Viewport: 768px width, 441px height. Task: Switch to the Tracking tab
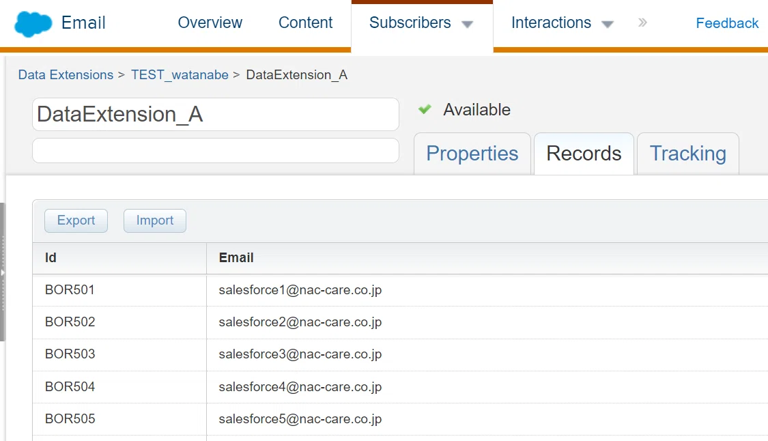(x=687, y=154)
